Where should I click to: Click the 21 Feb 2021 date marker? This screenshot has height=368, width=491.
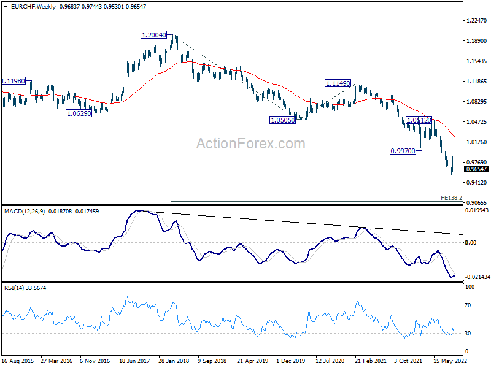click(370, 361)
